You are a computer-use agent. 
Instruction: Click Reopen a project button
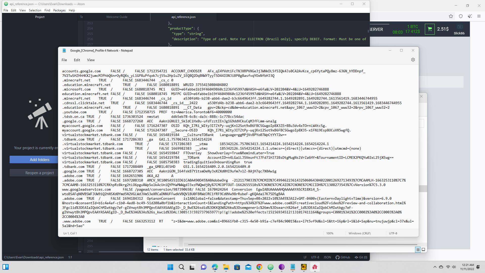[39, 173]
